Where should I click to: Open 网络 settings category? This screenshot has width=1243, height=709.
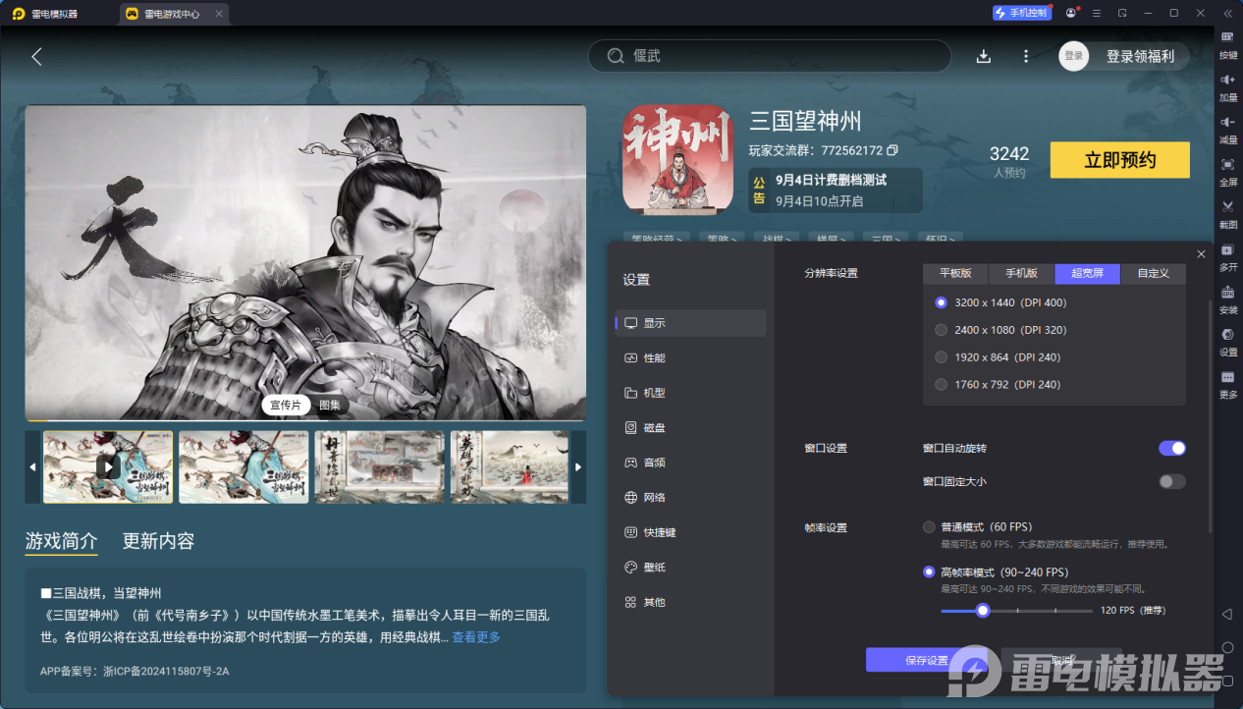point(690,498)
